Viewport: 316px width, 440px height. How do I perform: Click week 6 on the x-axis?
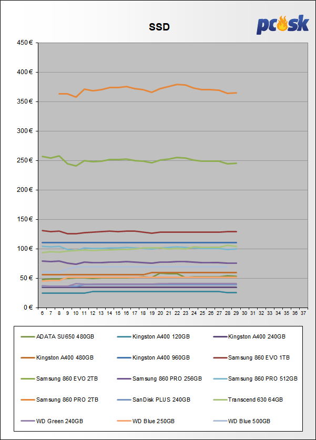43,313
